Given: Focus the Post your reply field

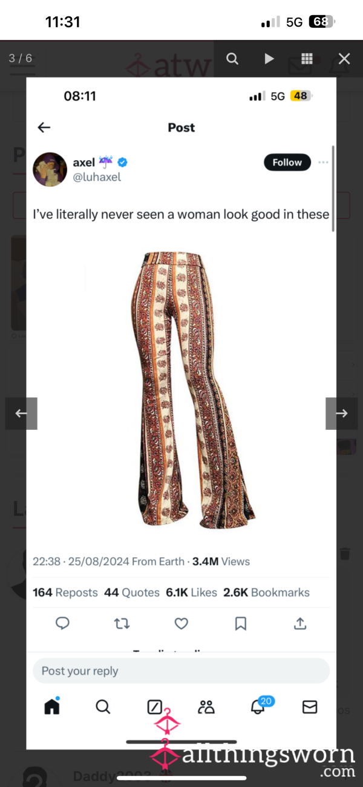Looking at the screenshot, I should (x=181, y=671).
